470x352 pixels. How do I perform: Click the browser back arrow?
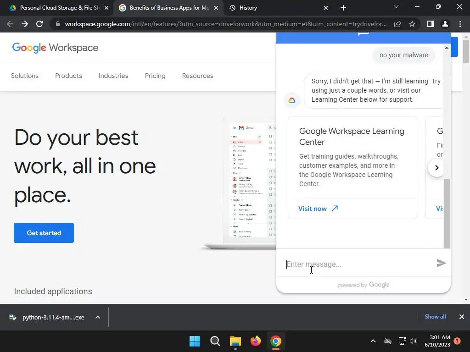point(10,24)
